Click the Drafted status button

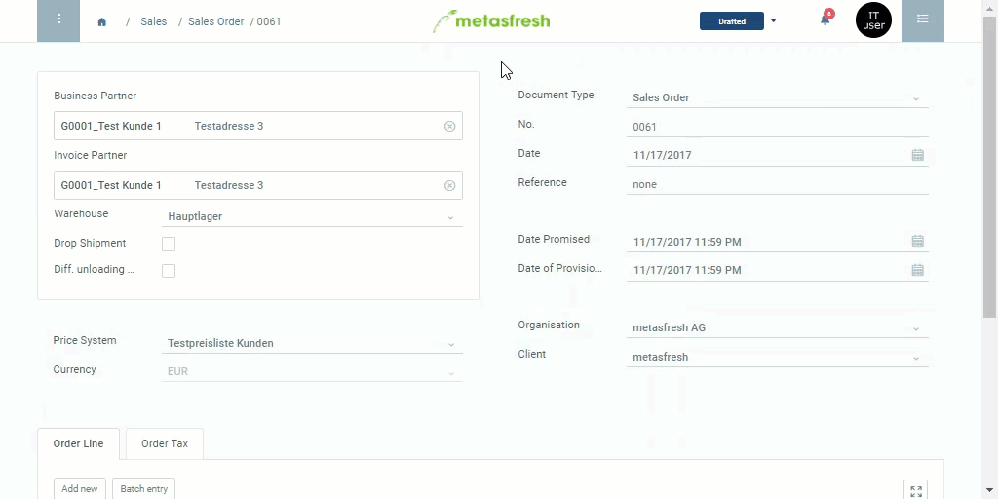(x=732, y=21)
